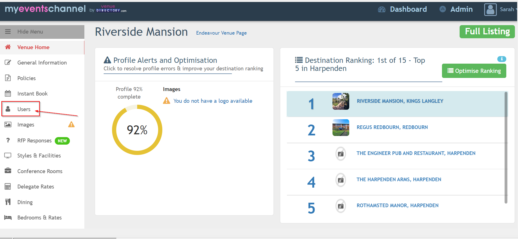Click the green NEW badge on RfP Responses
This screenshot has height=239, width=518.
62,141
